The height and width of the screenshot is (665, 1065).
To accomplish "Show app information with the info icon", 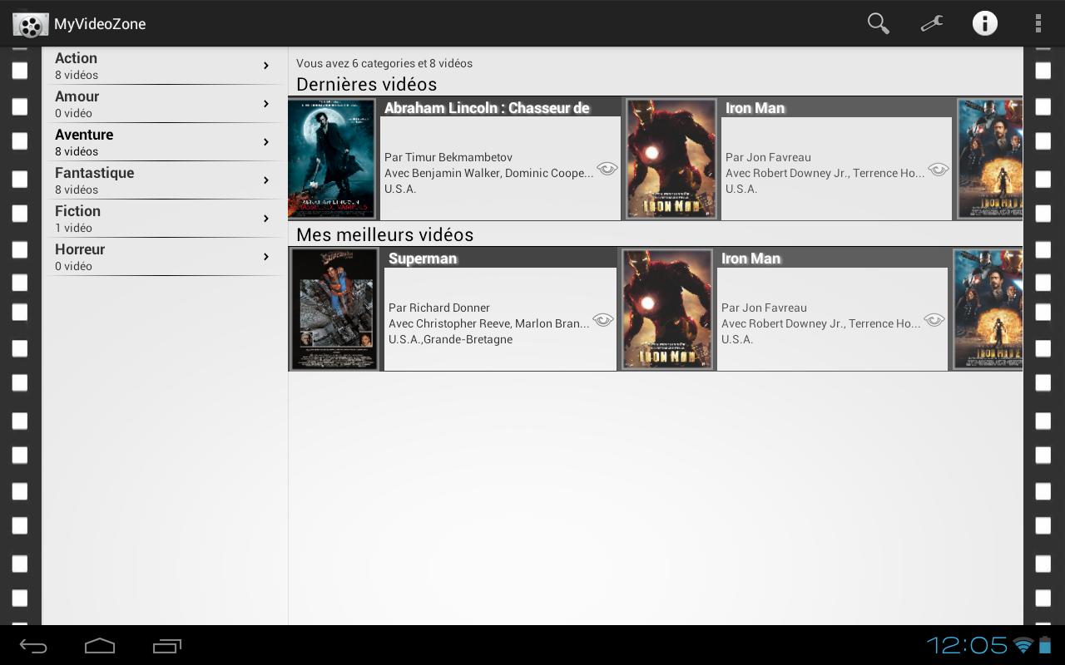I will tap(985, 23).
